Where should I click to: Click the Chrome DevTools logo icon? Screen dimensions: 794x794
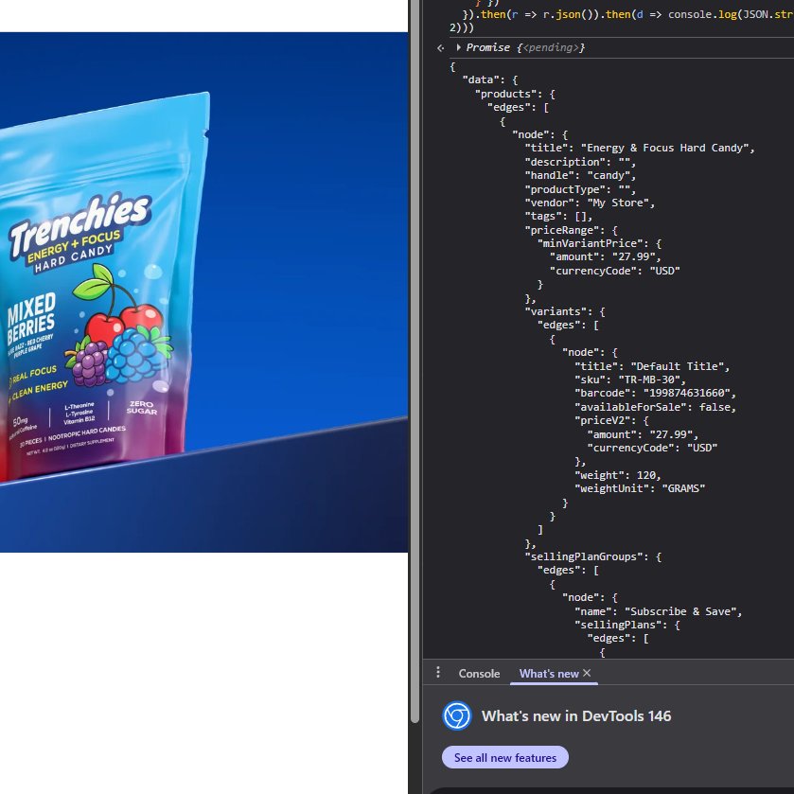[457, 715]
